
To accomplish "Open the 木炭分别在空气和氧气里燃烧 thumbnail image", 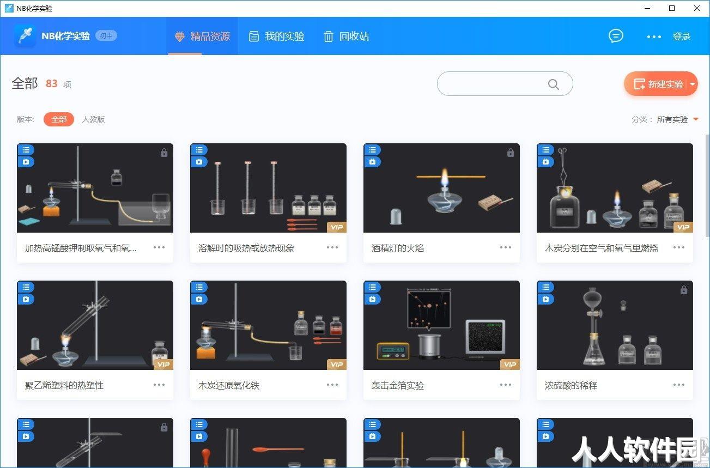I will point(615,188).
